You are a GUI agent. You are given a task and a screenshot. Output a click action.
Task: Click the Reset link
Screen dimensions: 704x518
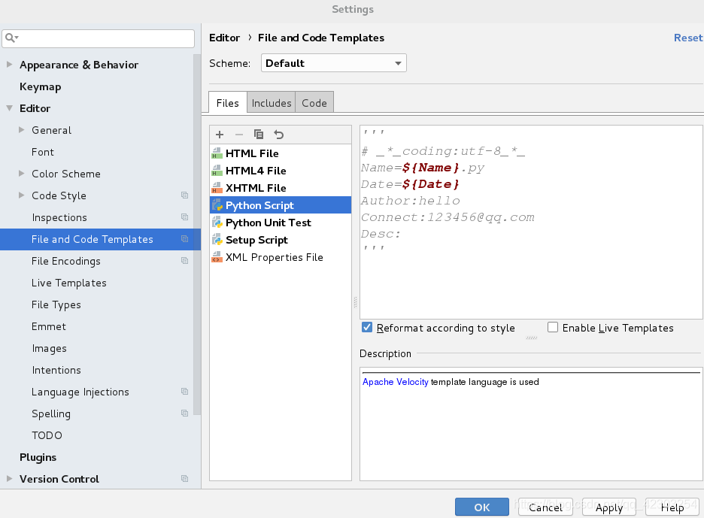coord(688,38)
